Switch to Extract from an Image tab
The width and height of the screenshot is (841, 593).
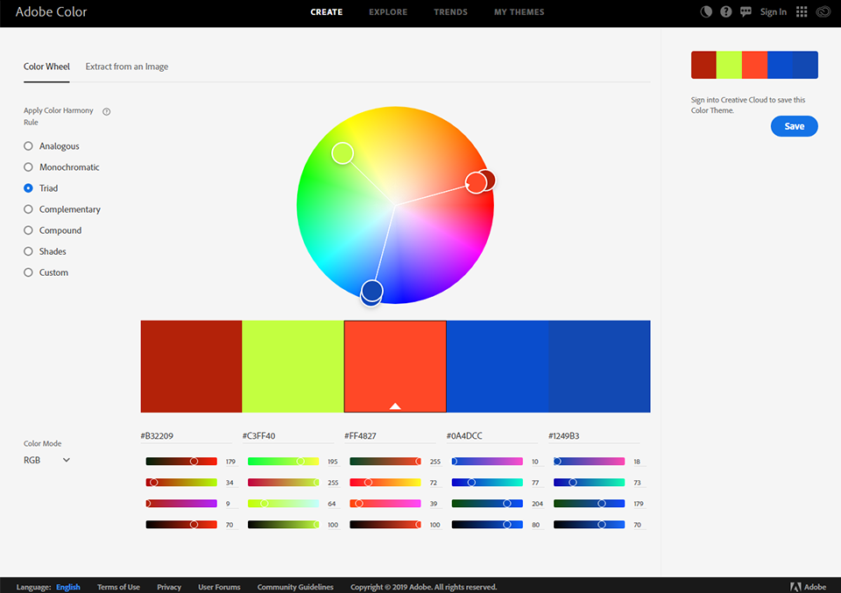127,66
